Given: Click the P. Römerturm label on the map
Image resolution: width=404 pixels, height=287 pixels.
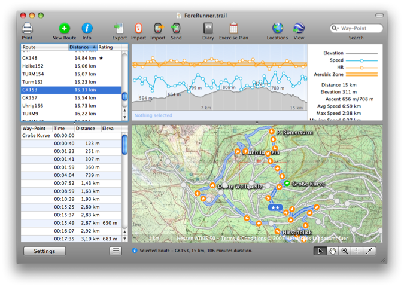Looking at the screenshot, I should [x=294, y=132].
